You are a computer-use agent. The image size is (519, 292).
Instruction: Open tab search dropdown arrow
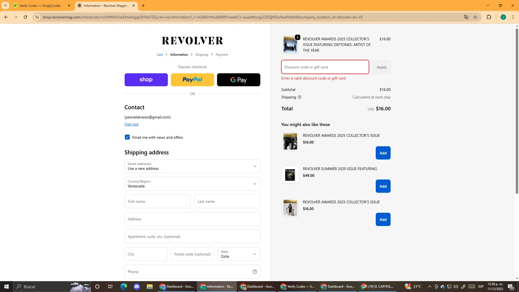(x=5, y=6)
